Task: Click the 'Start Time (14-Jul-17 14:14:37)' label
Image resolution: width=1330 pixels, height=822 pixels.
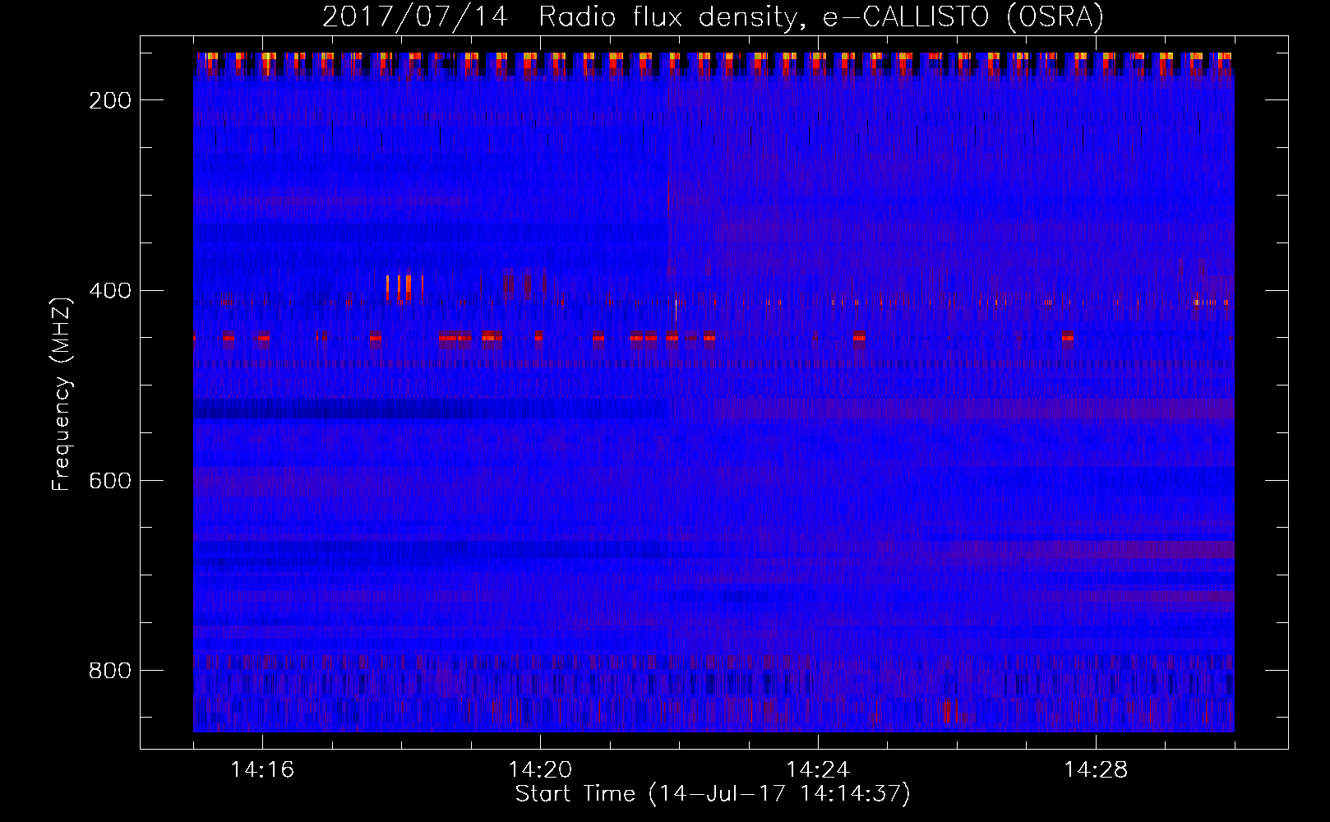Action: pyautogui.click(x=713, y=794)
